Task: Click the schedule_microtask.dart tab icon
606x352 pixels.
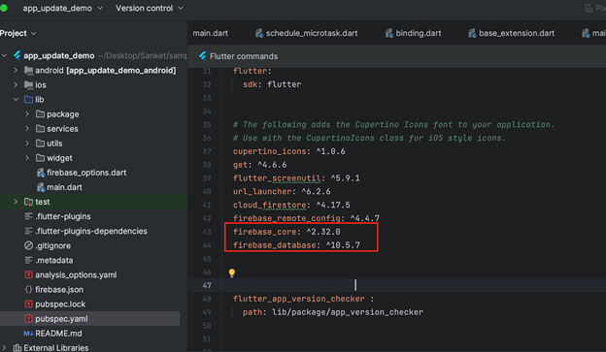Action: 259,33
